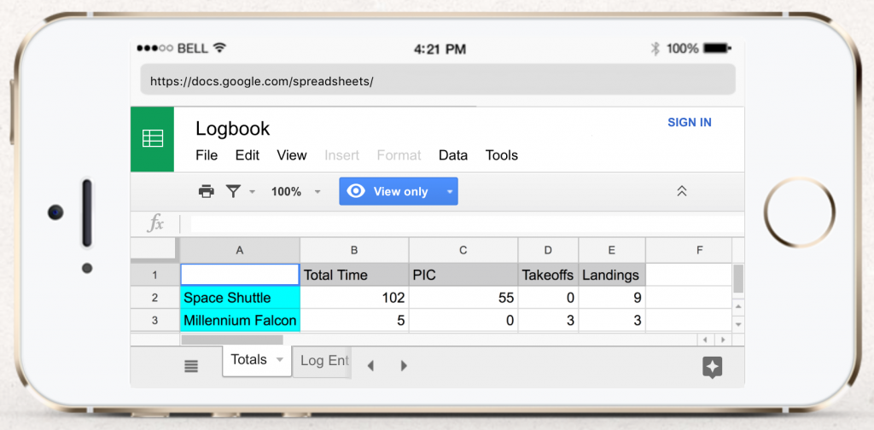Viewport: 874px width, 430px height.
Task: Open the filter funnel icon
Action: click(234, 192)
